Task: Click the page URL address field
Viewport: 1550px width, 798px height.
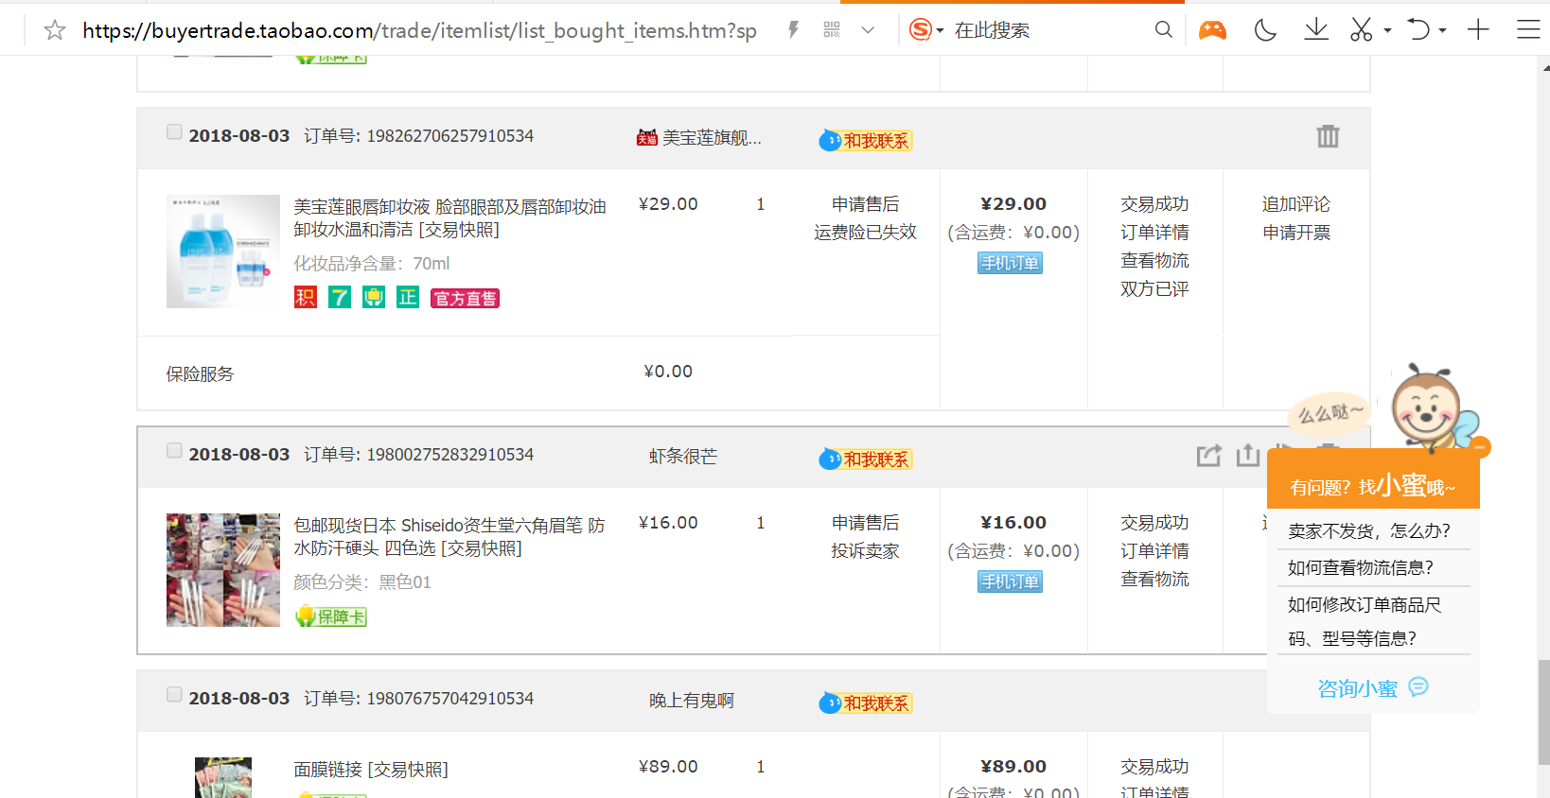Action: click(419, 30)
